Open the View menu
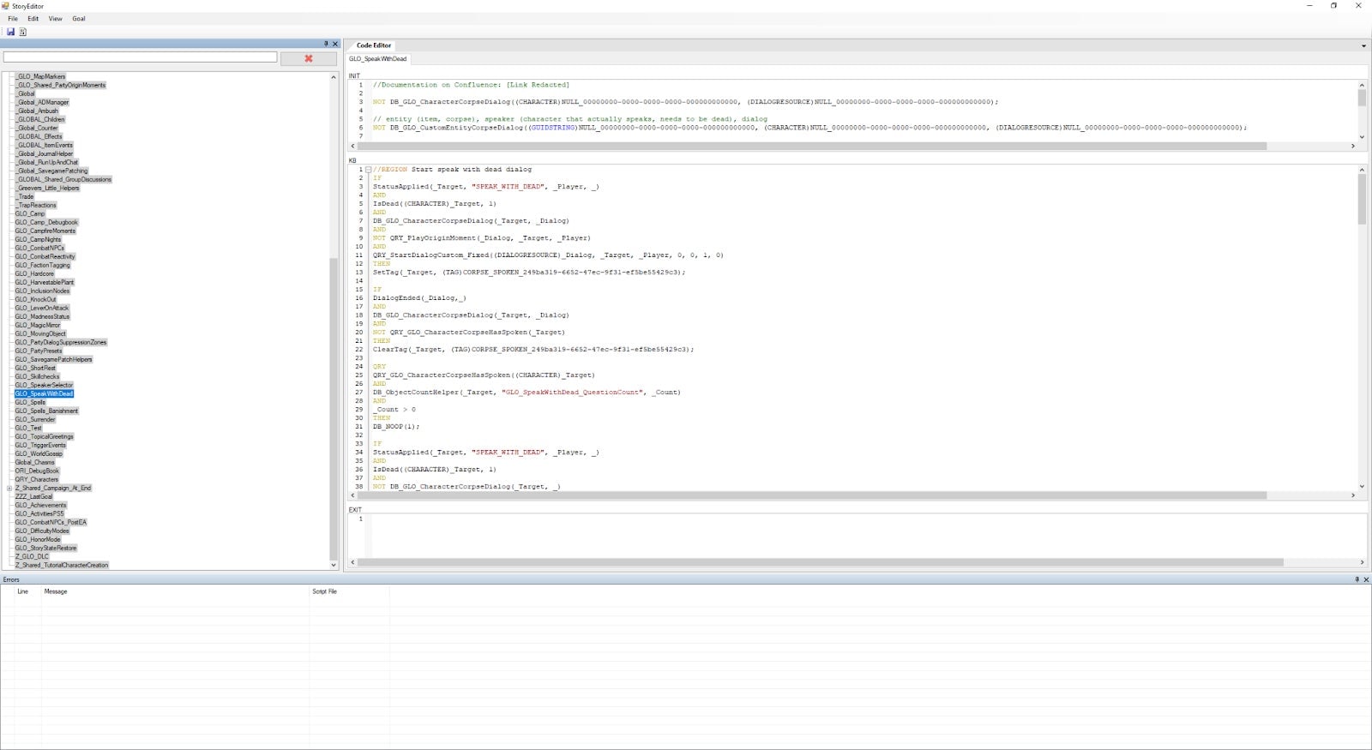The height and width of the screenshot is (750, 1372). [x=55, y=18]
